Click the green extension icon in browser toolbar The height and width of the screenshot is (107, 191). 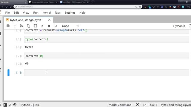tap(150, 7)
